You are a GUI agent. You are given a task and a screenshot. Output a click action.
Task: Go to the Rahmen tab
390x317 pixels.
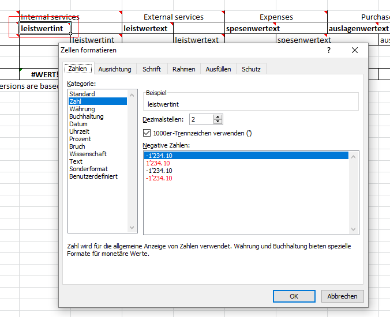coord(182,69)
